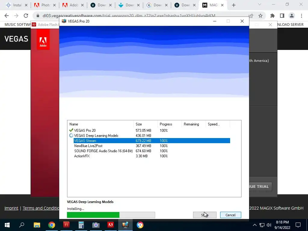The image size is (308, 231).
Task: Select VEGAS Deep Learning Models row
Action: [x=149, y=136]
